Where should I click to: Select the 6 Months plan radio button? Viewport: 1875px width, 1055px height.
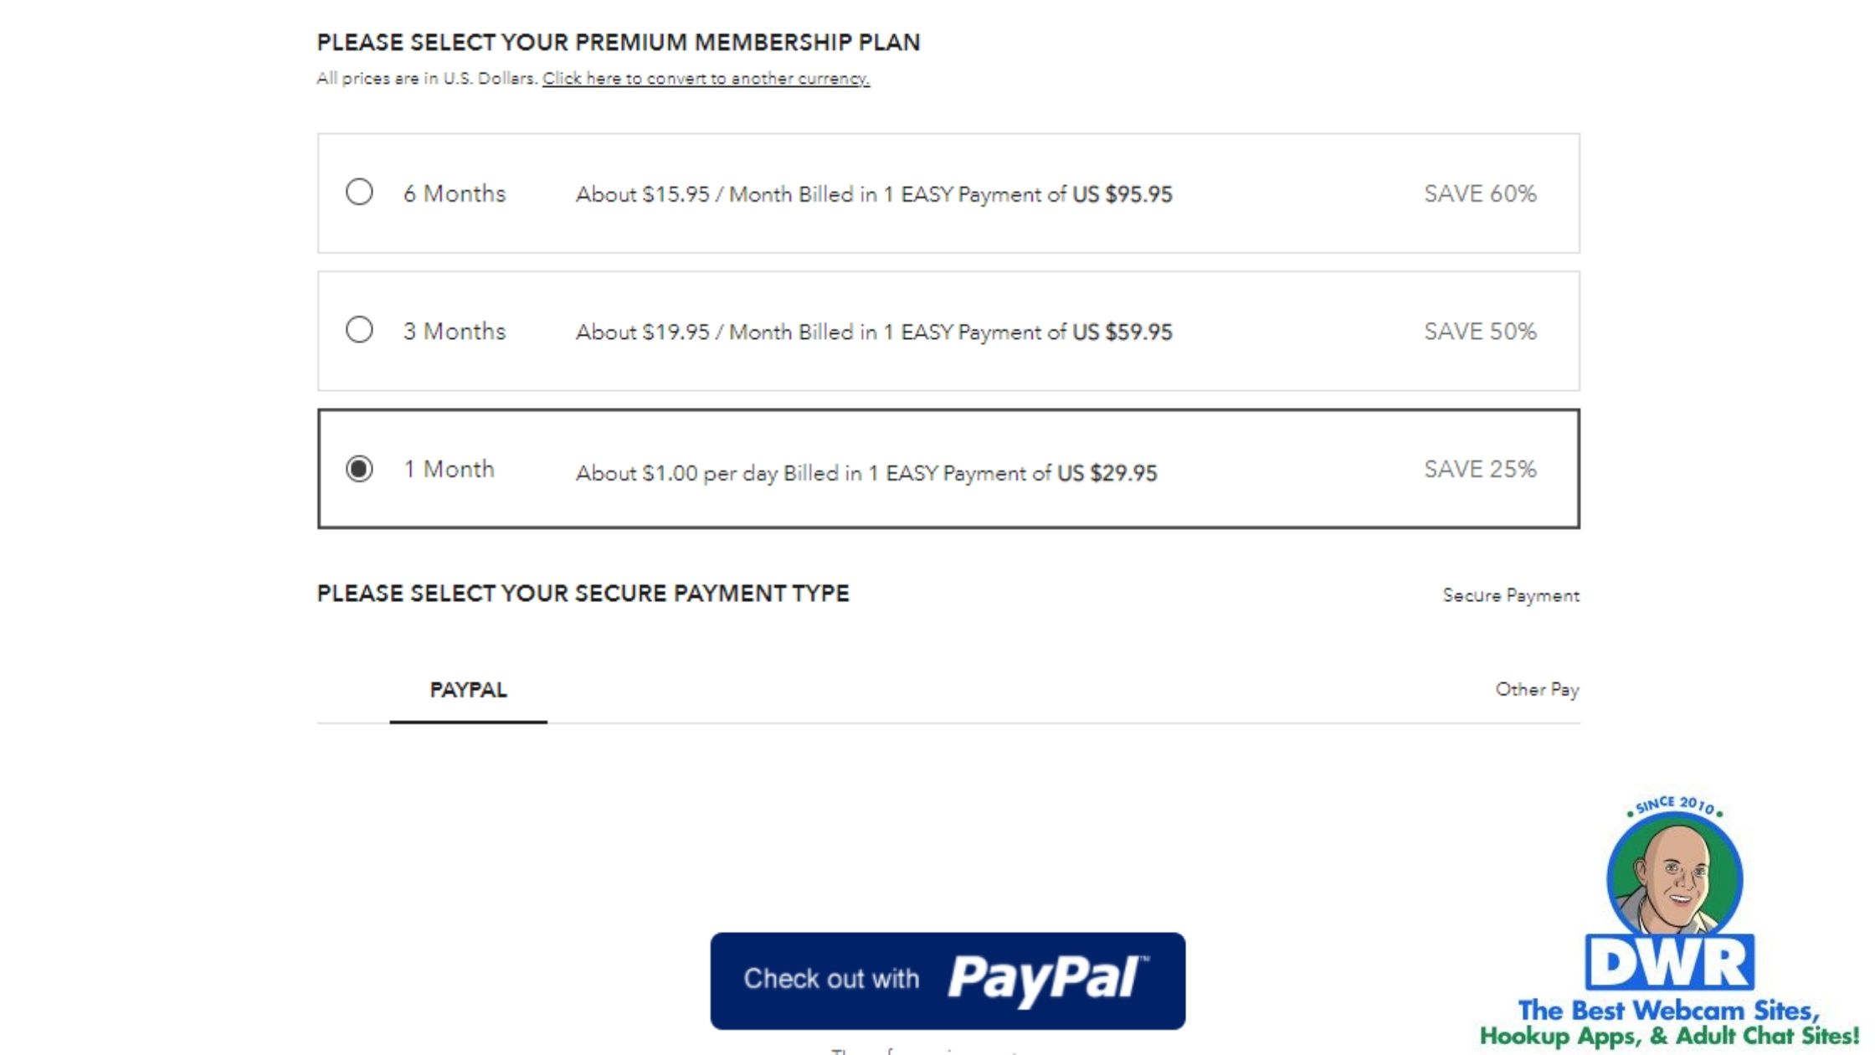(359, 193)
